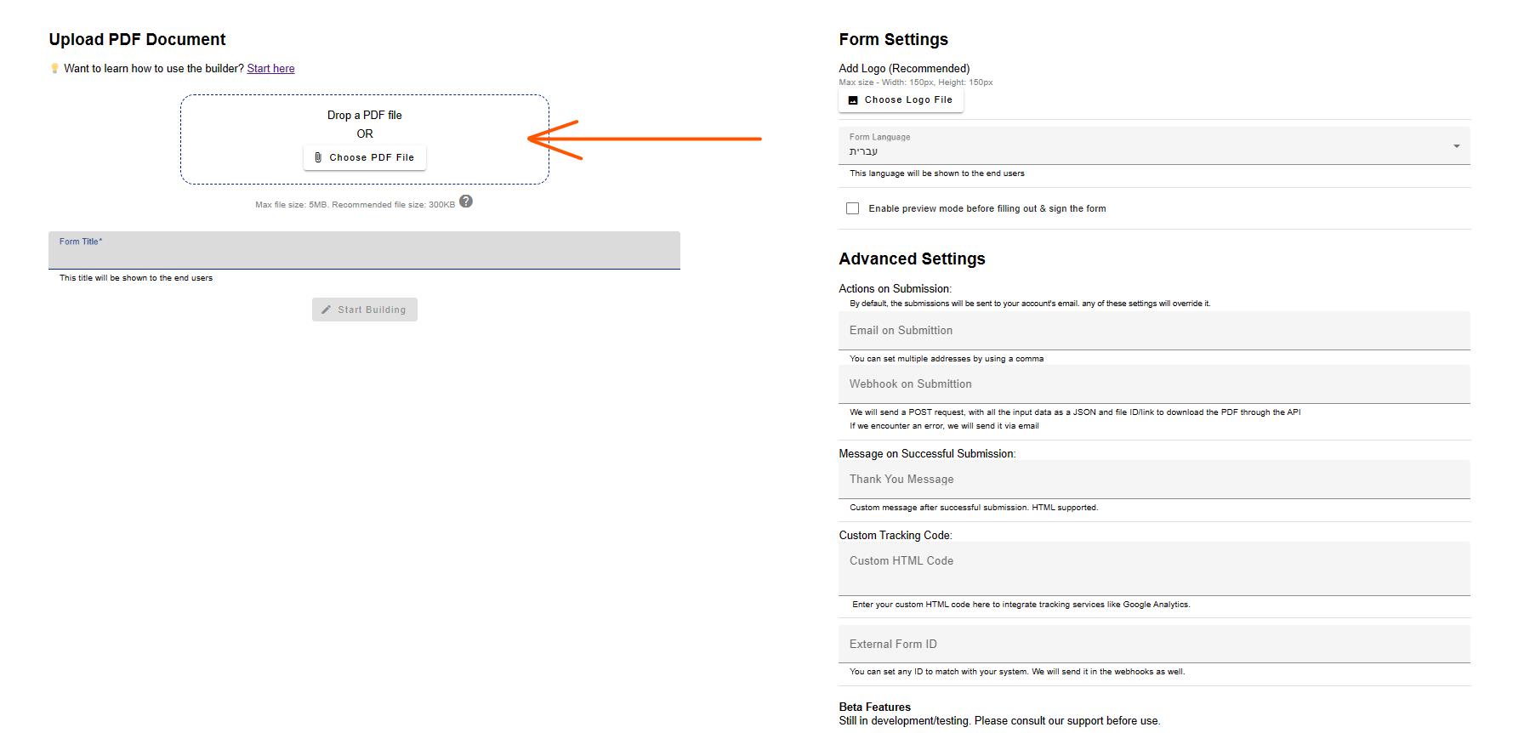Click the question mark help icon

tap(466, 202)
